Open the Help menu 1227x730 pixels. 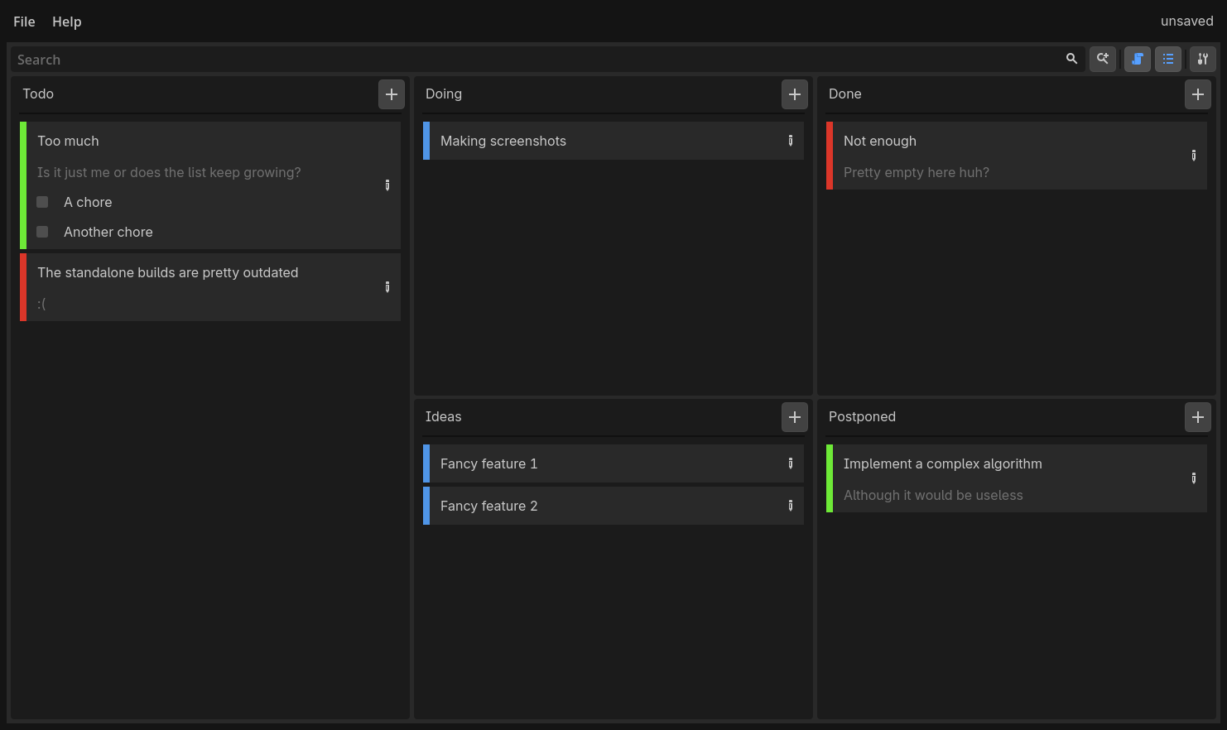[x=67, y=22]
